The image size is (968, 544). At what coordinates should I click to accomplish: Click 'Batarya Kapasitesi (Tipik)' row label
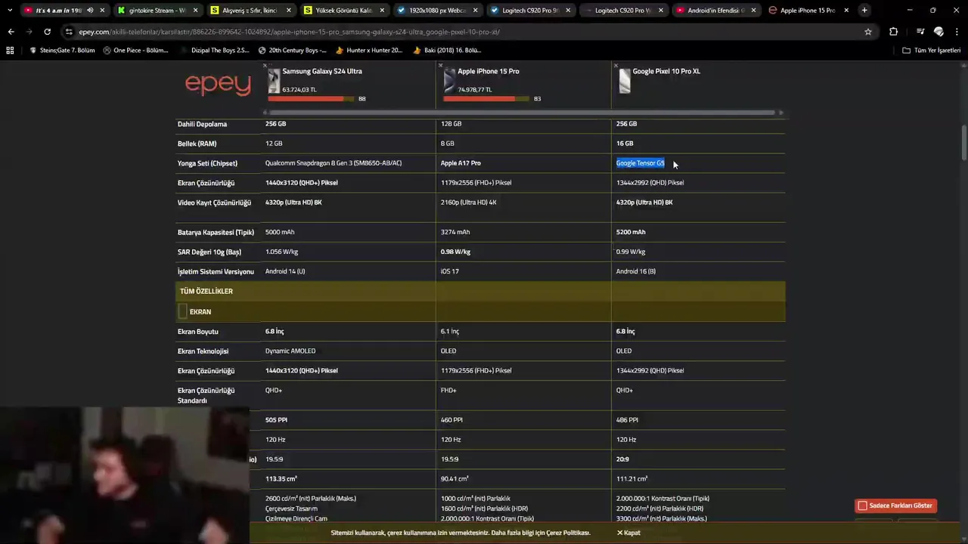coord(216,232)
